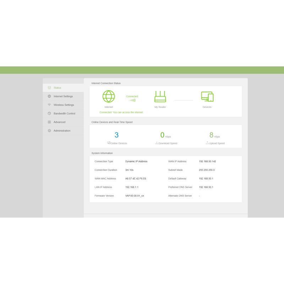Click the Status sidebar icon

(49, 88)
